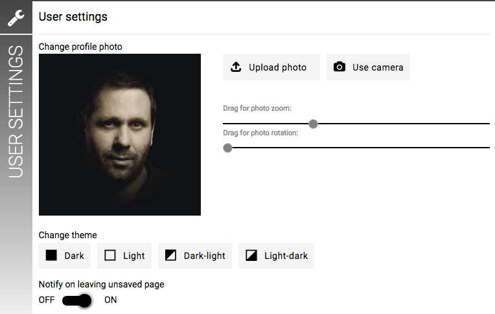Choose the Dark-light theme button
The height and width of the screenshot is (314, 495).
coord(195,256)
